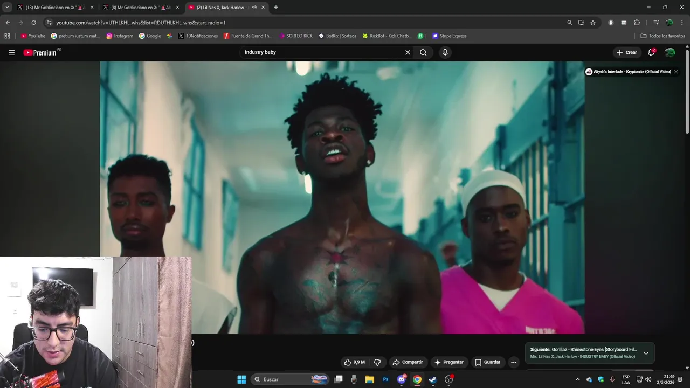Click the Preguntar button

point(448,362)
